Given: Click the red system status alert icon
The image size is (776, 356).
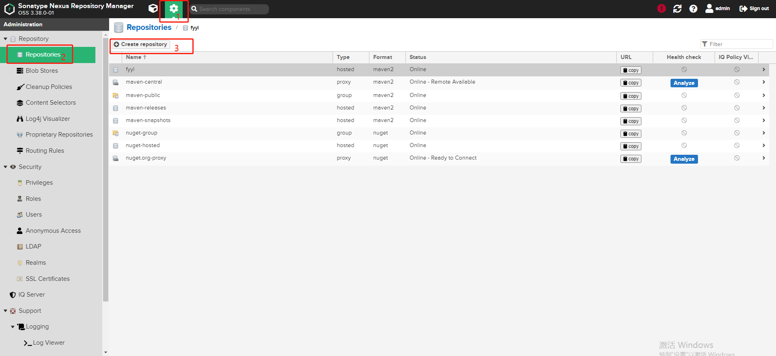Looking at the screenshot, I should 661,8.
